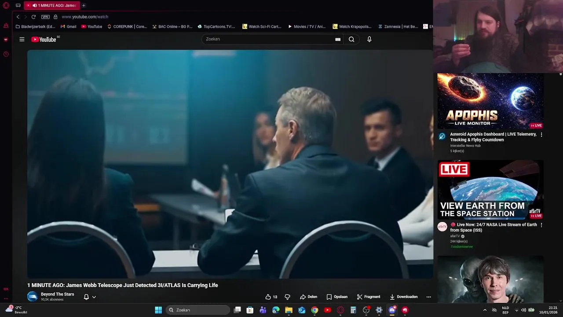This screenshot has height=317, width=563.
Task: Open options menu for NASA Live Stream video
Action: [541, 225]
